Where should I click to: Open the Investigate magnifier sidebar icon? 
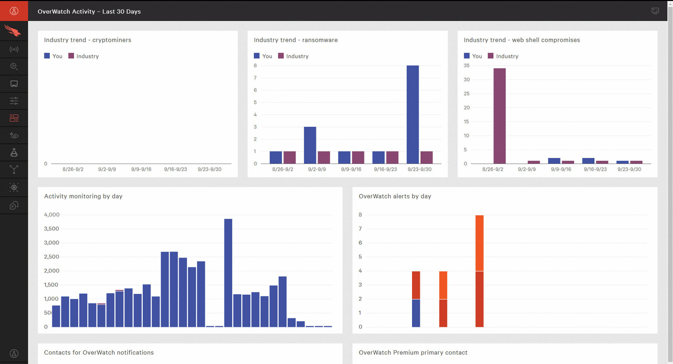coord(14,67)
